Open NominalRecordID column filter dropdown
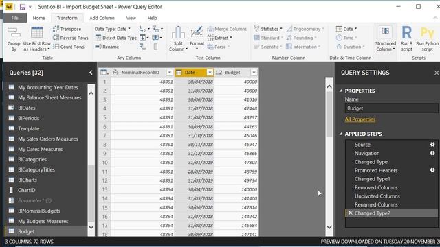The image size is (440, 247). click(x=170, y=73)
